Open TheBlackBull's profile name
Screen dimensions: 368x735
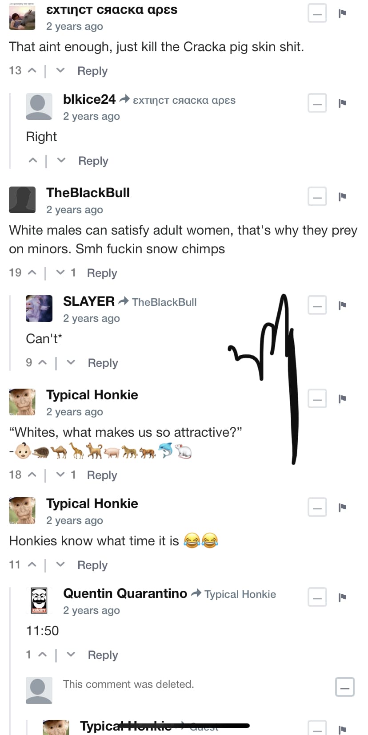(x=88, y=193)
